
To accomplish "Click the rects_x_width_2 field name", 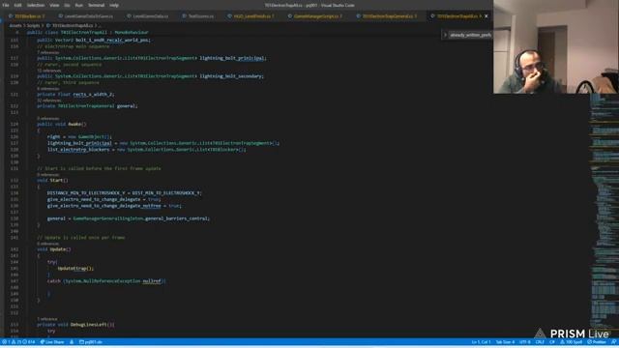I will click(93, 95).
